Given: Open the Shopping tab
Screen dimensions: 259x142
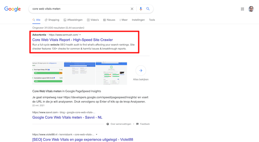Looking at the screenshot, I should [52, 20].
